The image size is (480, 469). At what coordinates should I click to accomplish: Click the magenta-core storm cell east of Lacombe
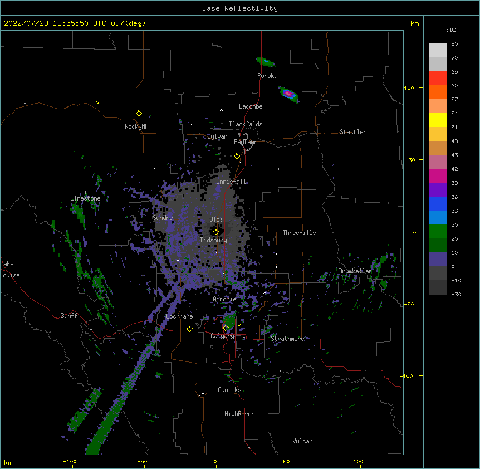coord(288,94)
